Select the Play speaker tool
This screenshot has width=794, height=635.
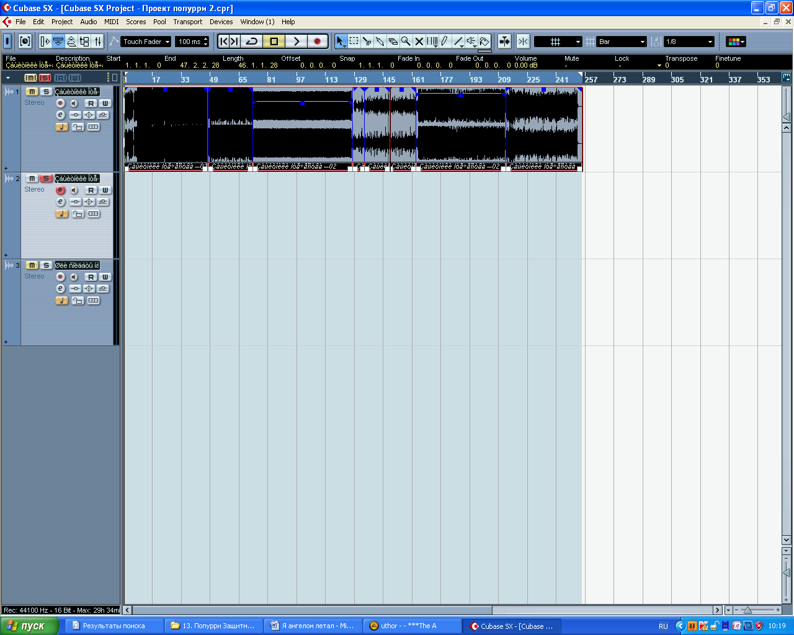(471, 42)
